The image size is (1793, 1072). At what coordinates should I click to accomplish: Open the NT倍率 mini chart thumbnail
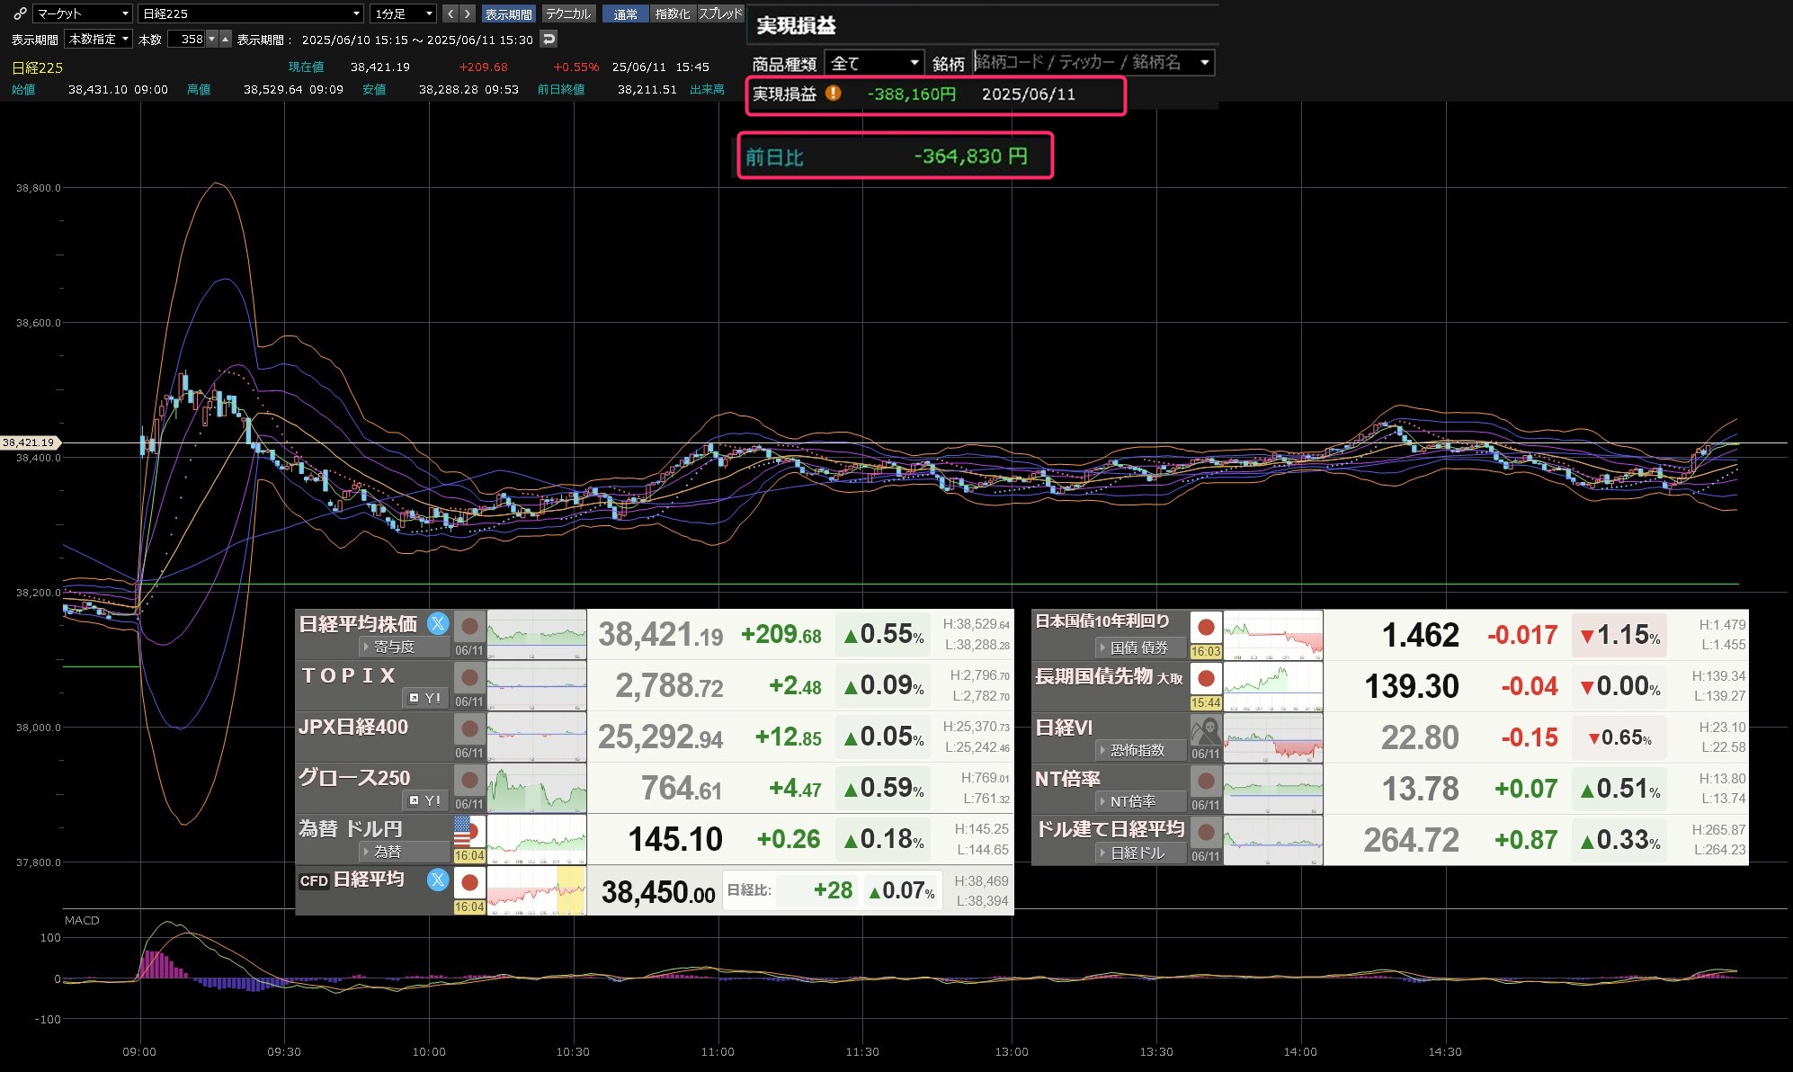(1273, 789)
